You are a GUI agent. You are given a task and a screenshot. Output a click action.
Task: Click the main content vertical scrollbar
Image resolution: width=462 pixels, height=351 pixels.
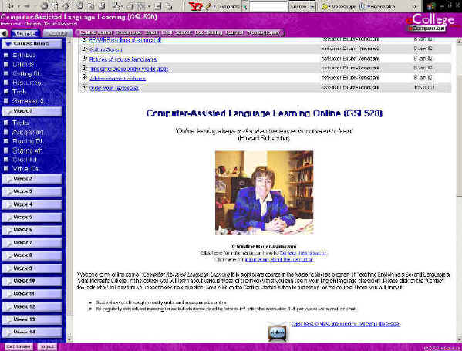point(459,190)
